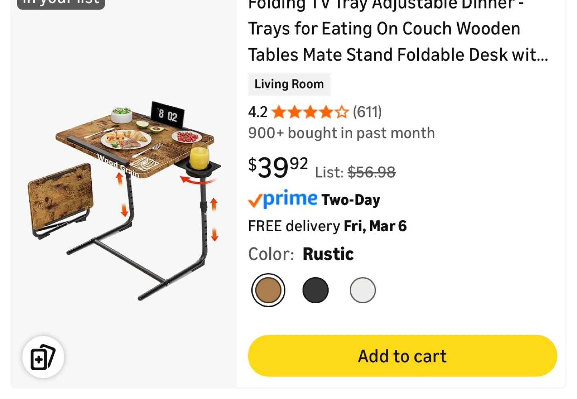The image size is (577, 399).
Task: Select the black color swatch
Action: click(315, 290)
